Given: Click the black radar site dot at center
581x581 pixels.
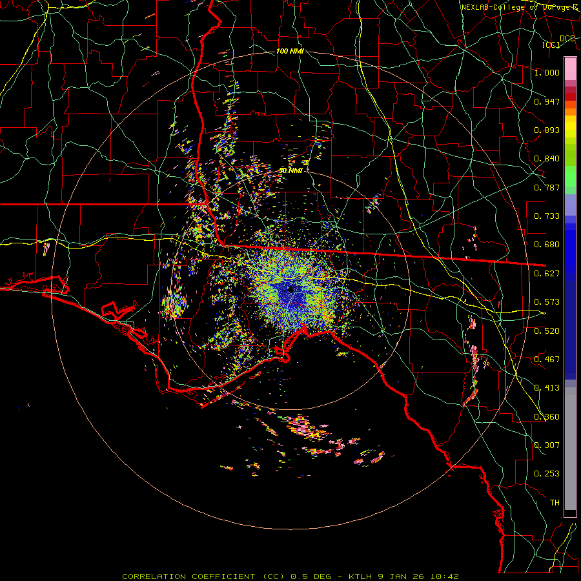Looking at the screenshot, I should 290,290.
